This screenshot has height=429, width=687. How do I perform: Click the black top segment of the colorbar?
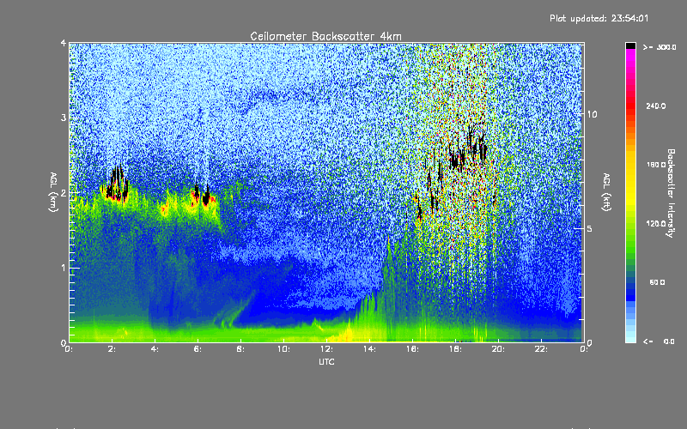pos(630,45)
